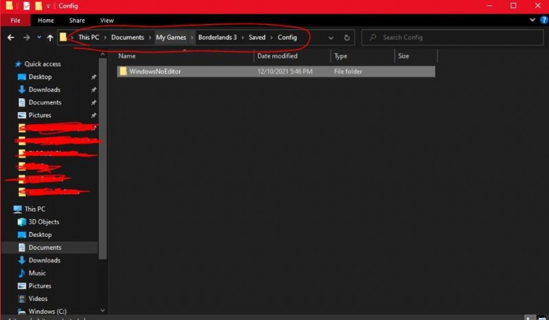Open Downloads under Quick access
Viewport: 549px width, 320px height.
[44, 90]
